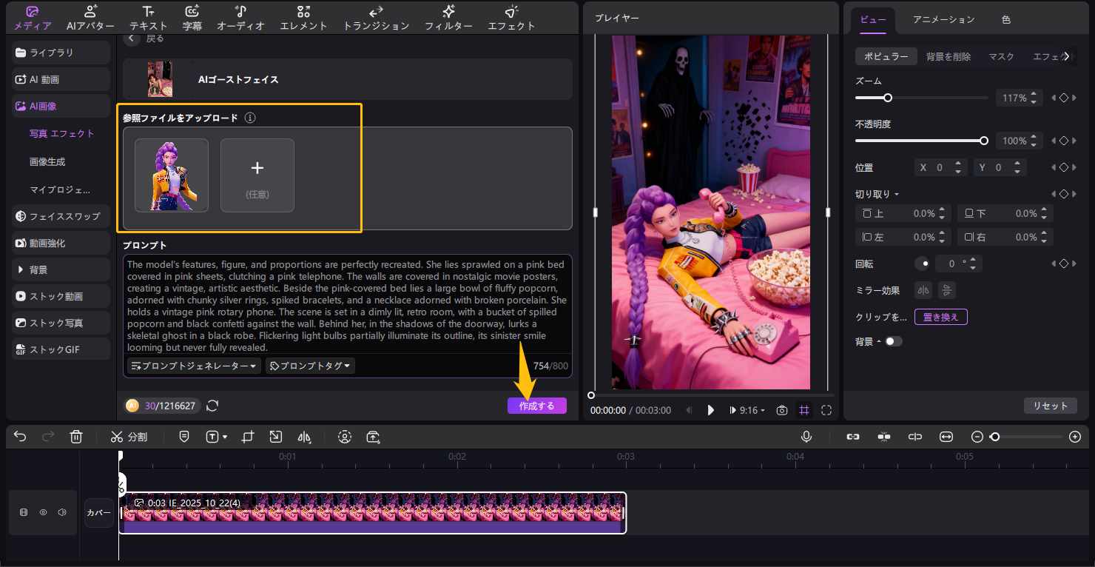Click the ズーム slider handle
1095x567 pixels.
888,98
